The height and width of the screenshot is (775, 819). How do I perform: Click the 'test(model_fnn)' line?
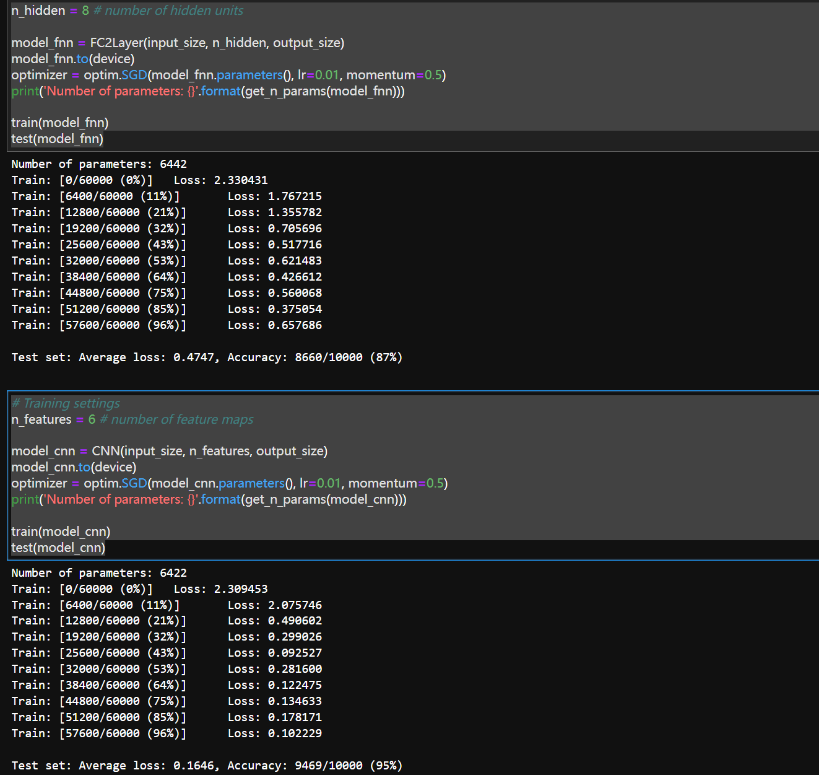click(x=58, y=139)
